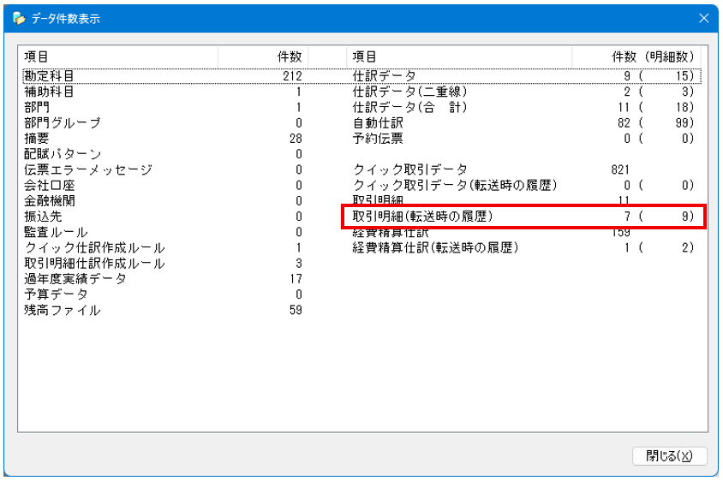Screen dimensions: 723x481
Task: Click the データ件数表示 title bar icon
Action: point(19,18)
